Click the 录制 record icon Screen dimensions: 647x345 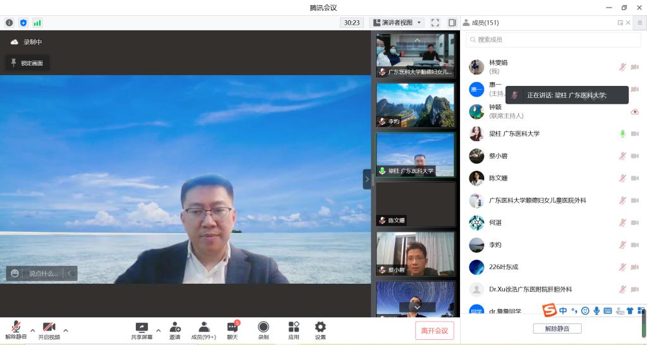click(263, 327)
